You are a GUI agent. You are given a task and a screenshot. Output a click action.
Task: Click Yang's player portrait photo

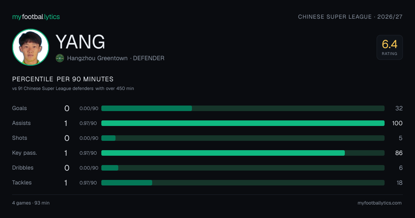pyautogui.click(x=30, y=47)
